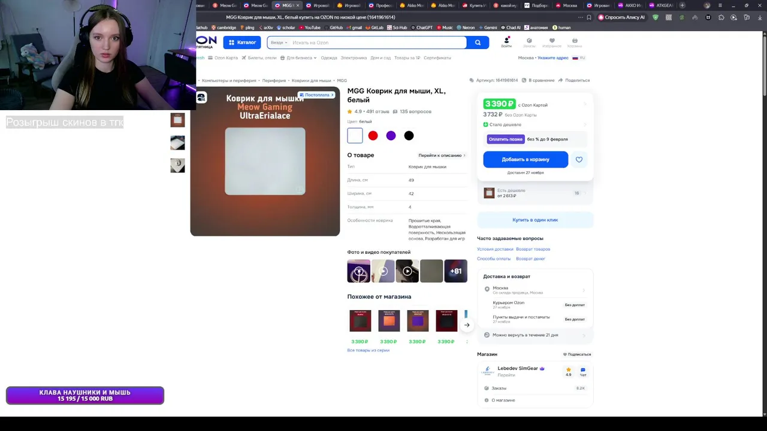
Task: Open the 'Везде' search scope dropdown
Action: (x=279, y=43)
